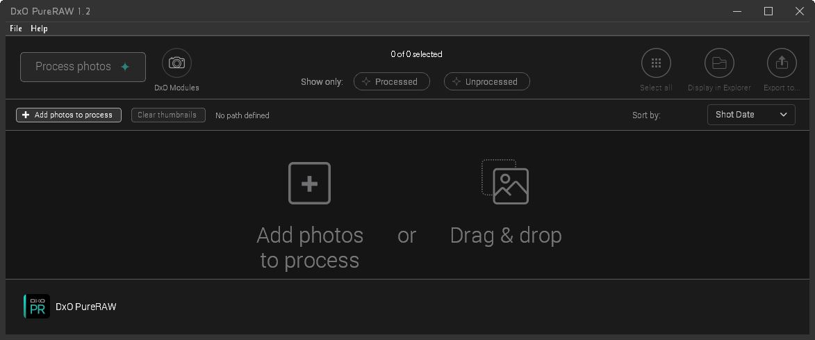Open the Help menu

39,29
